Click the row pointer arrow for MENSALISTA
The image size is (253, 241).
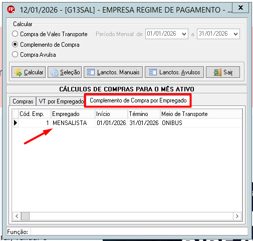tap(16, 123)
